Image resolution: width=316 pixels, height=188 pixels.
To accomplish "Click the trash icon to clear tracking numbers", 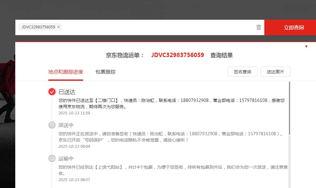I will coord(258,27).
